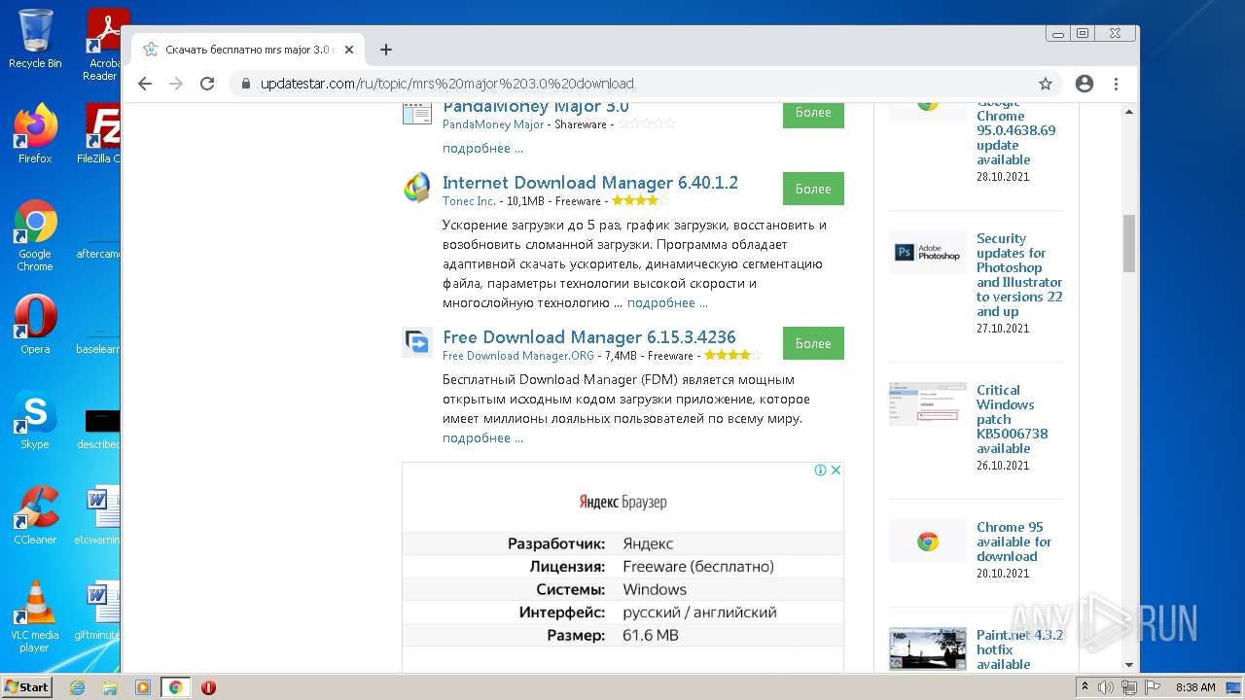
Task: Open Internet Explorer from taskbar
Action: click(77, 687)
